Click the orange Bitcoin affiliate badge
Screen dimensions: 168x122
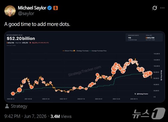tap(55, 8)
